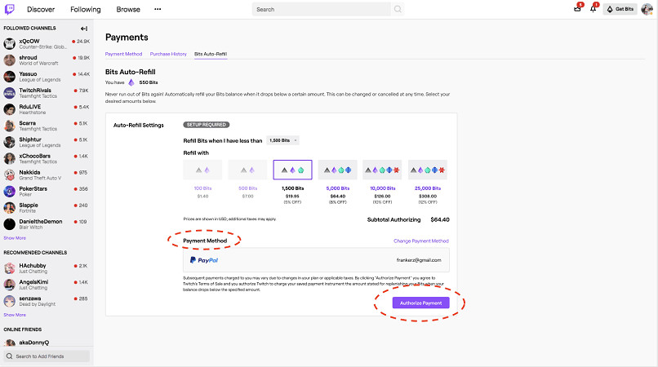Open xChocoBars channel avatar
Viewport: 658px width, 367px height.
9,158
